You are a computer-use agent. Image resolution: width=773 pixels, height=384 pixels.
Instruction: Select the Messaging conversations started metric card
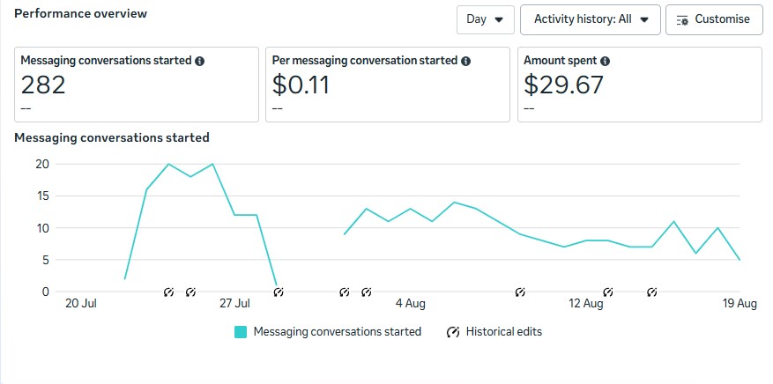coord(137,85)
